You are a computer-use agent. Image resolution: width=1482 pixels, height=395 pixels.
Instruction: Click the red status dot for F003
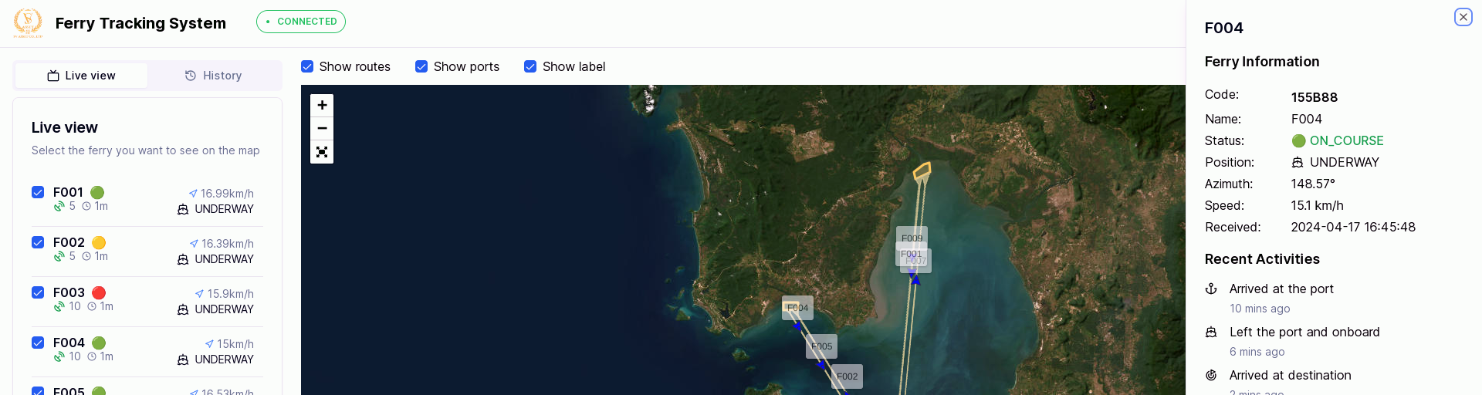point(99,293)
